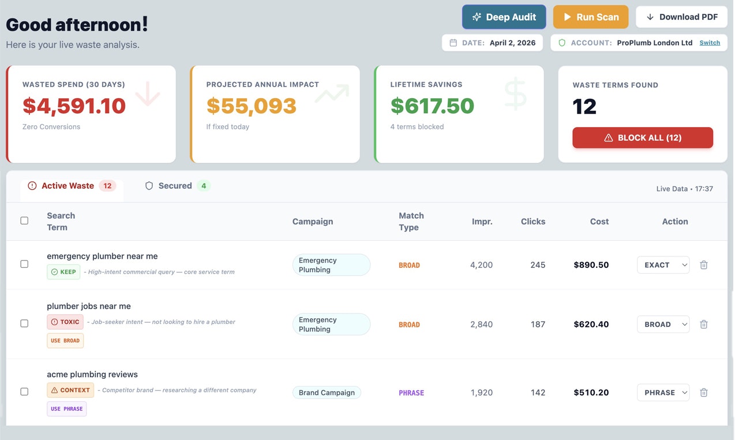The height and width of the screenshot is (440, 735).
Task: Click the shield icon on Secured tab
Action: [x=149, y=186]
